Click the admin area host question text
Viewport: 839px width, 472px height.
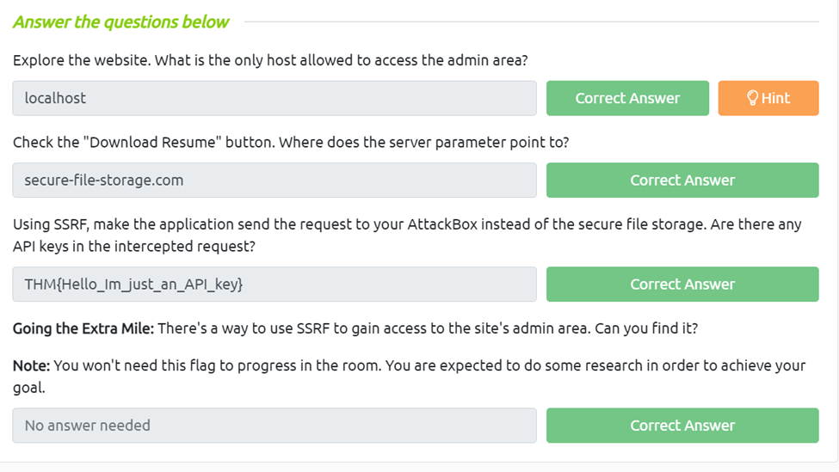point(269,60)
